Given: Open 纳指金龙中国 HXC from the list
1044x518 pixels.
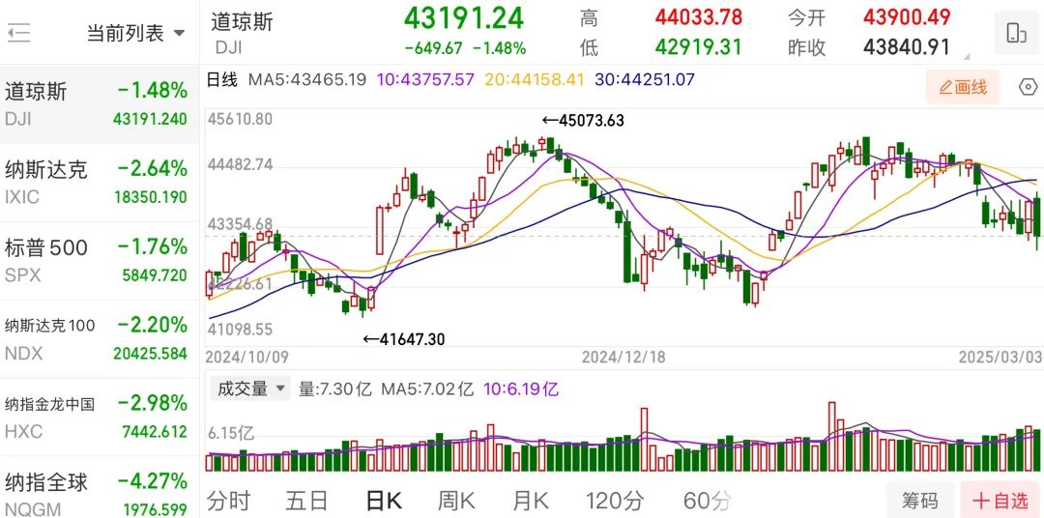Looking at the screenshot, I should coord(97,417).
